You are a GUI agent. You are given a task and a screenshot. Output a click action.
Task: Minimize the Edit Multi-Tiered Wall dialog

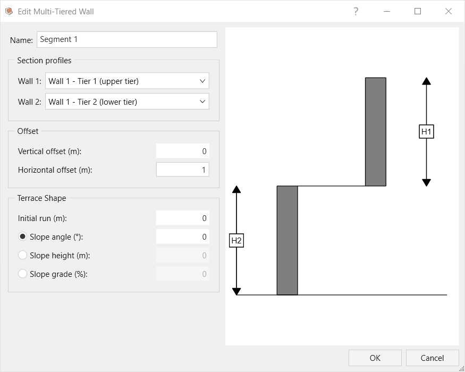[x=387, y=11]
